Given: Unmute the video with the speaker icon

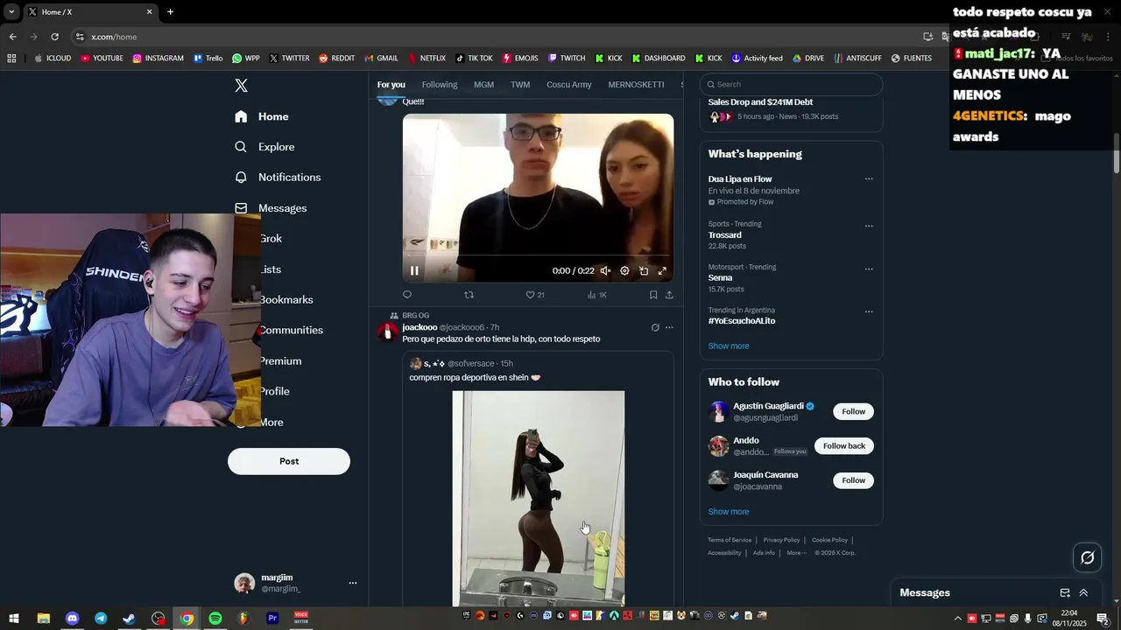Looking at the screenshot, I should (605, 271).
